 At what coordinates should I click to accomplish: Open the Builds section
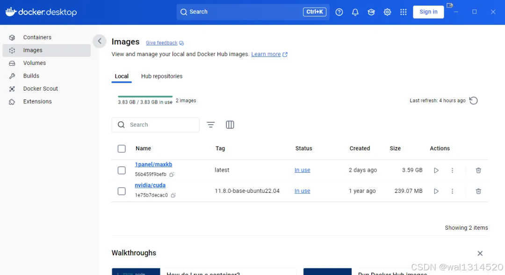click(x=46, y=76)
